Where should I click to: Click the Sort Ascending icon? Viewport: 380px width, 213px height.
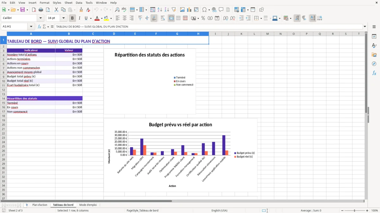click(160, 10)
